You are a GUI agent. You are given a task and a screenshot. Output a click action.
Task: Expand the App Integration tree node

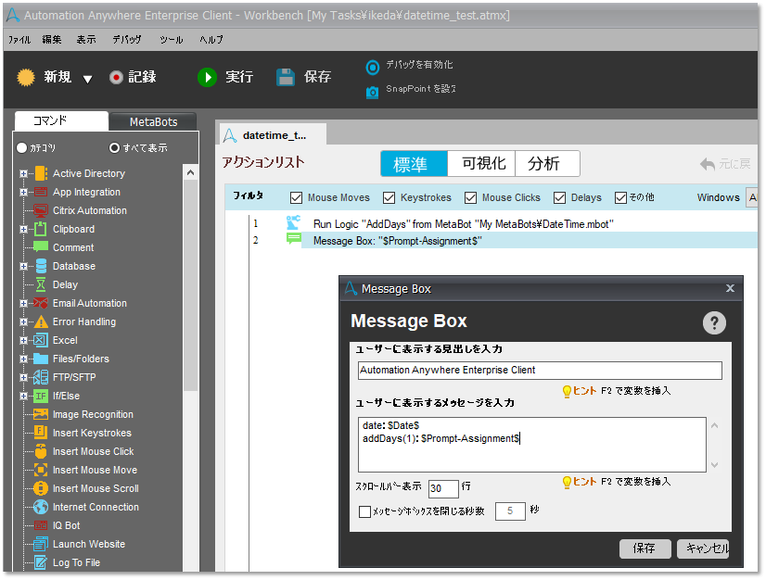23,192
